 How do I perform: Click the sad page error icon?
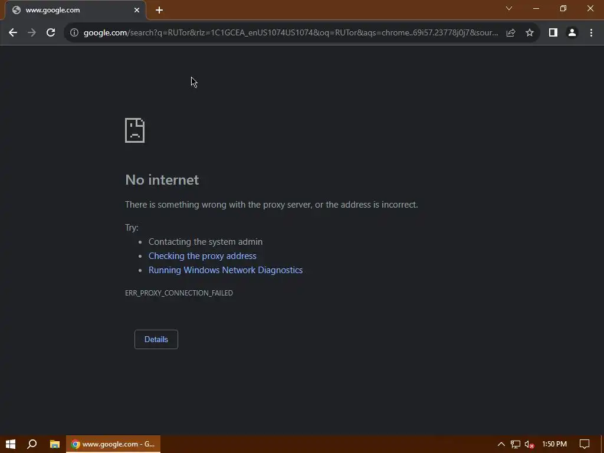(135, 130)
